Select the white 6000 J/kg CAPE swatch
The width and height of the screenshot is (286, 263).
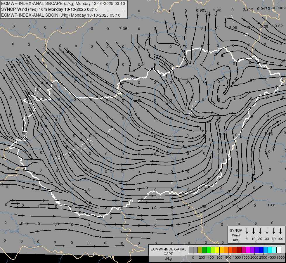point(279,250)
